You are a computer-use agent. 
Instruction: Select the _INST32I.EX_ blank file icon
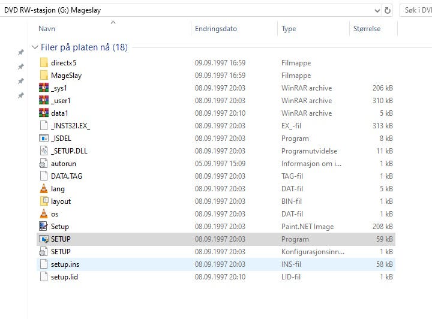pos(44,126)
